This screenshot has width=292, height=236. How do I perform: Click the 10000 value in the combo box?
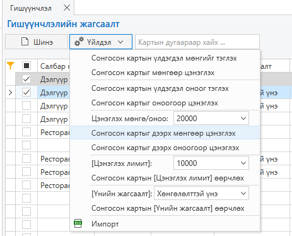[x=187, y=163]
